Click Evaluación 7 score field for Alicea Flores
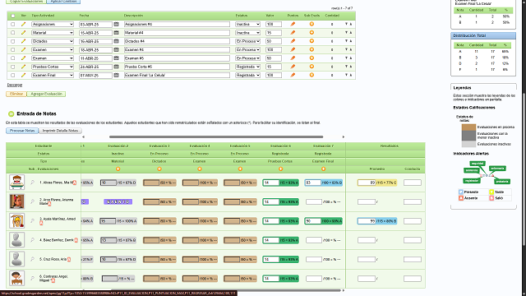Screen dimensions: 526x296 (x=313, y=183)
